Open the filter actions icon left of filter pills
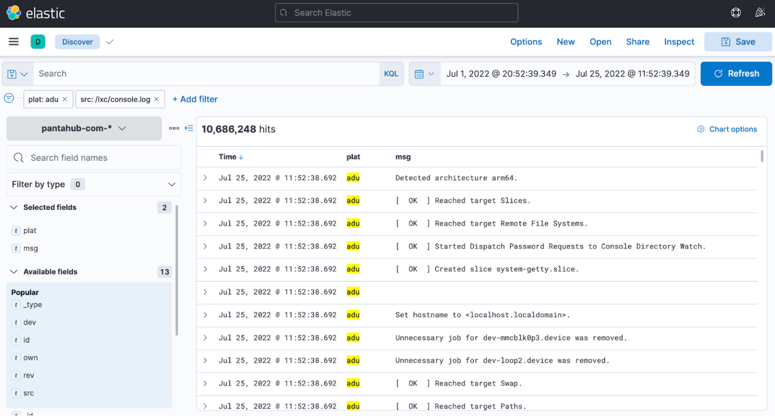The width and height of the screenshot is (775, 416). point(9,99)
